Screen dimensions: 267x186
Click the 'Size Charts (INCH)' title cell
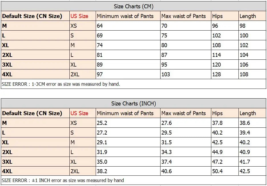tap(133, 103)
